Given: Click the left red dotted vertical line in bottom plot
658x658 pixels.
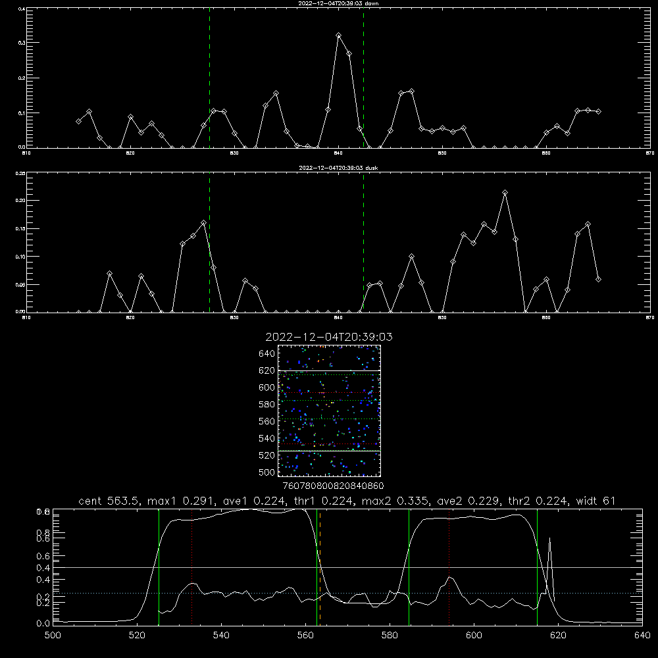Looking at the screenshot, I should pos(191,567).
